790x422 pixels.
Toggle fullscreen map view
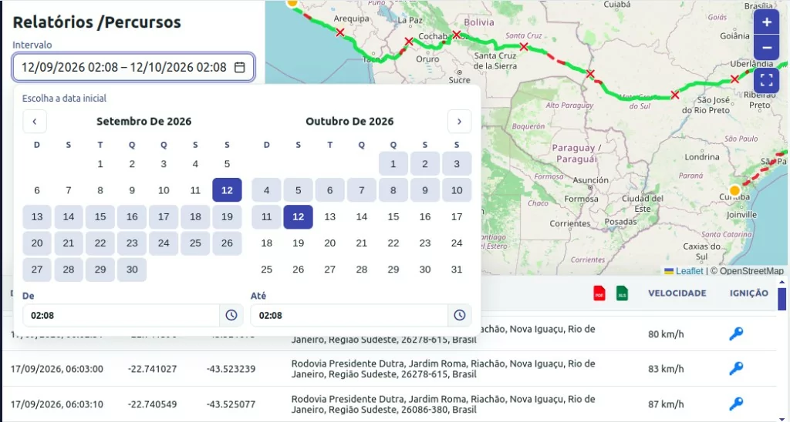click(x=767, y=81)
